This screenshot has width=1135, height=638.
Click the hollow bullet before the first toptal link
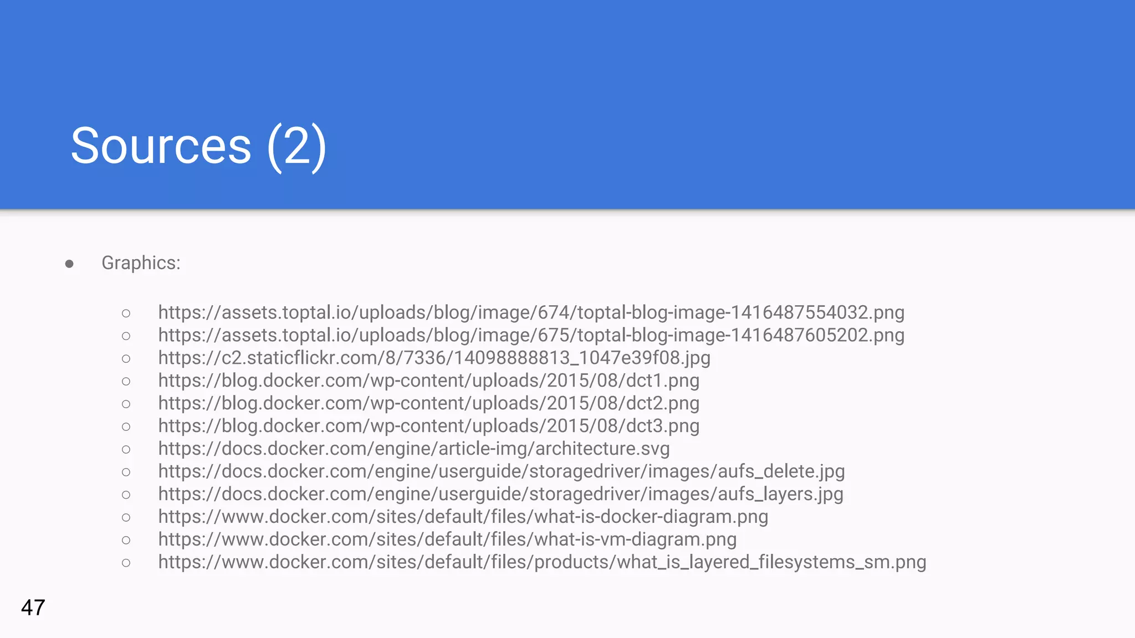pyautogui.click(x=126, y=313)
